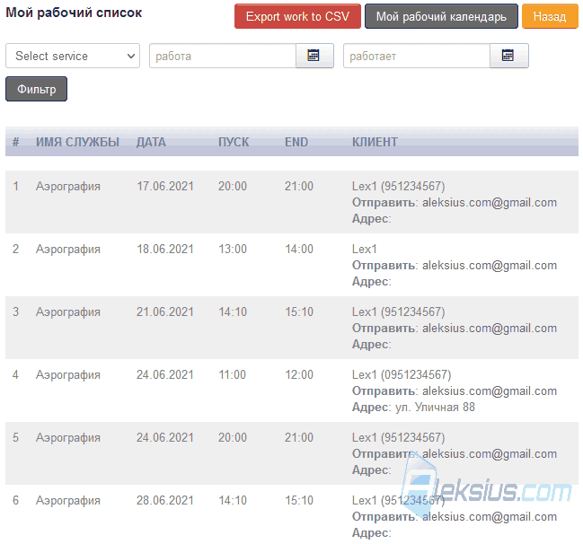Expand the Select service dropdown

(73, 56)
